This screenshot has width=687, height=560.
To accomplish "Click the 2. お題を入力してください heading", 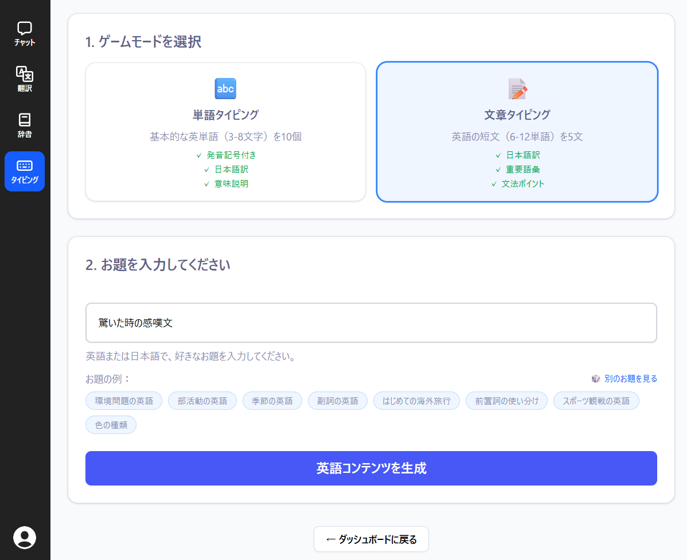I will coord(158,264).
